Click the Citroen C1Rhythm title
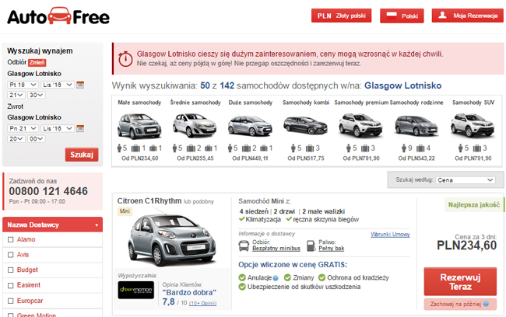The image size is (506, 317). click(149, 201)
